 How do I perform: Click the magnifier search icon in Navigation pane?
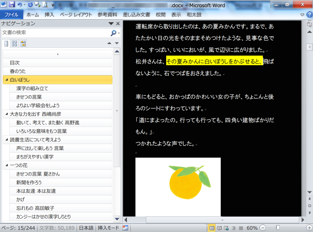(x=113, y=33)
